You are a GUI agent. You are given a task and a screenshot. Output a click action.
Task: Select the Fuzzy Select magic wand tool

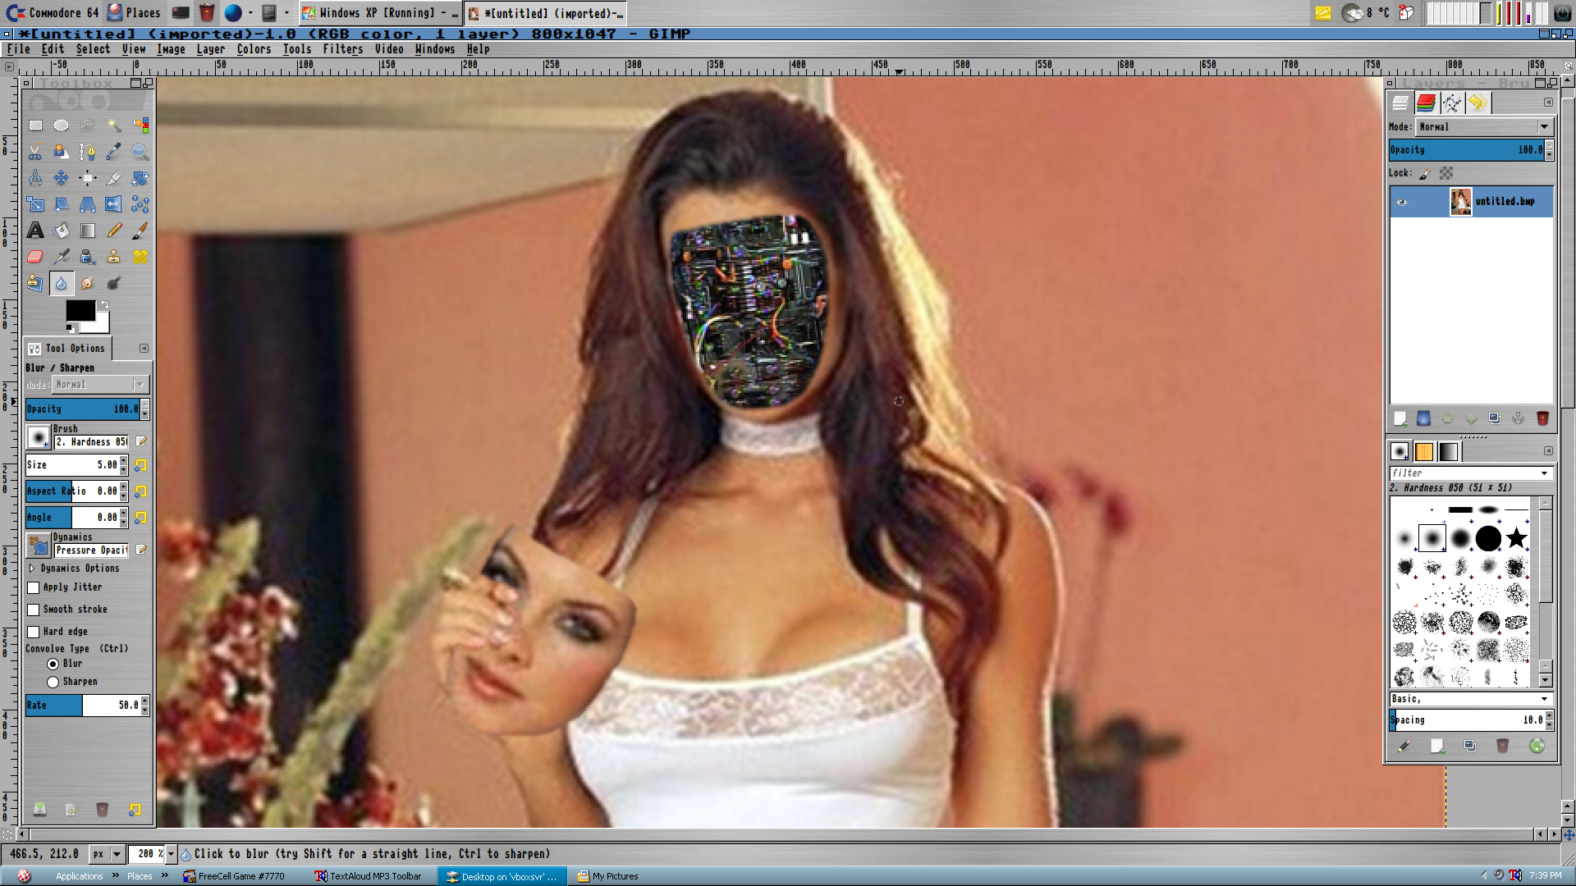[x=114, y=126]
